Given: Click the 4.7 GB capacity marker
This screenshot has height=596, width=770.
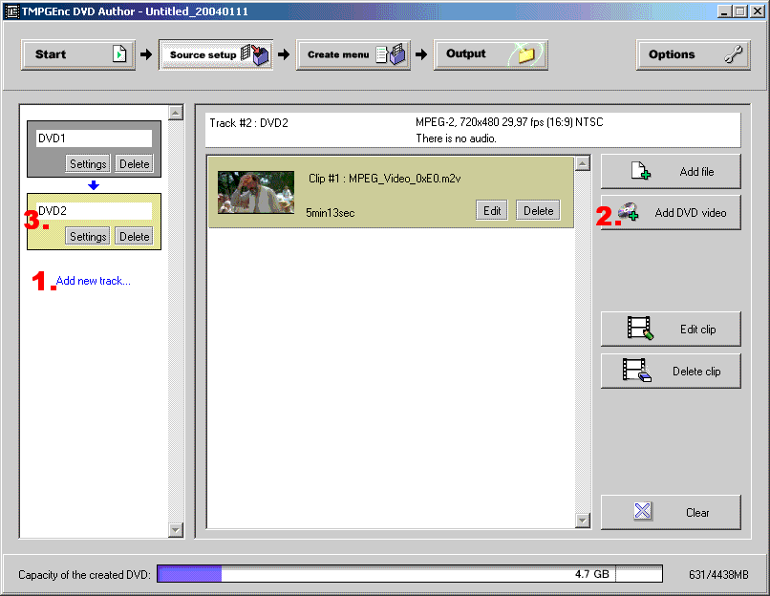Looking at the screenshot, I should (x=591, y=574).
